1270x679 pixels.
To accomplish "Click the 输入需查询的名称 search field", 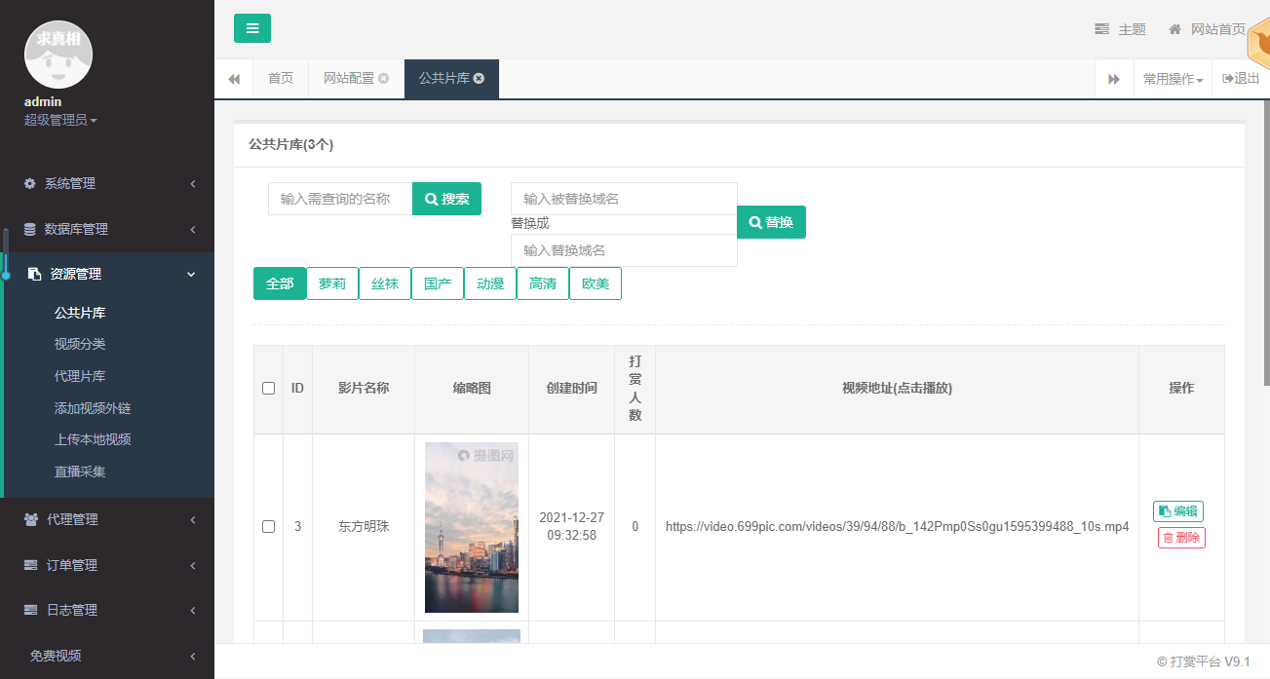I will coord(340,199).
